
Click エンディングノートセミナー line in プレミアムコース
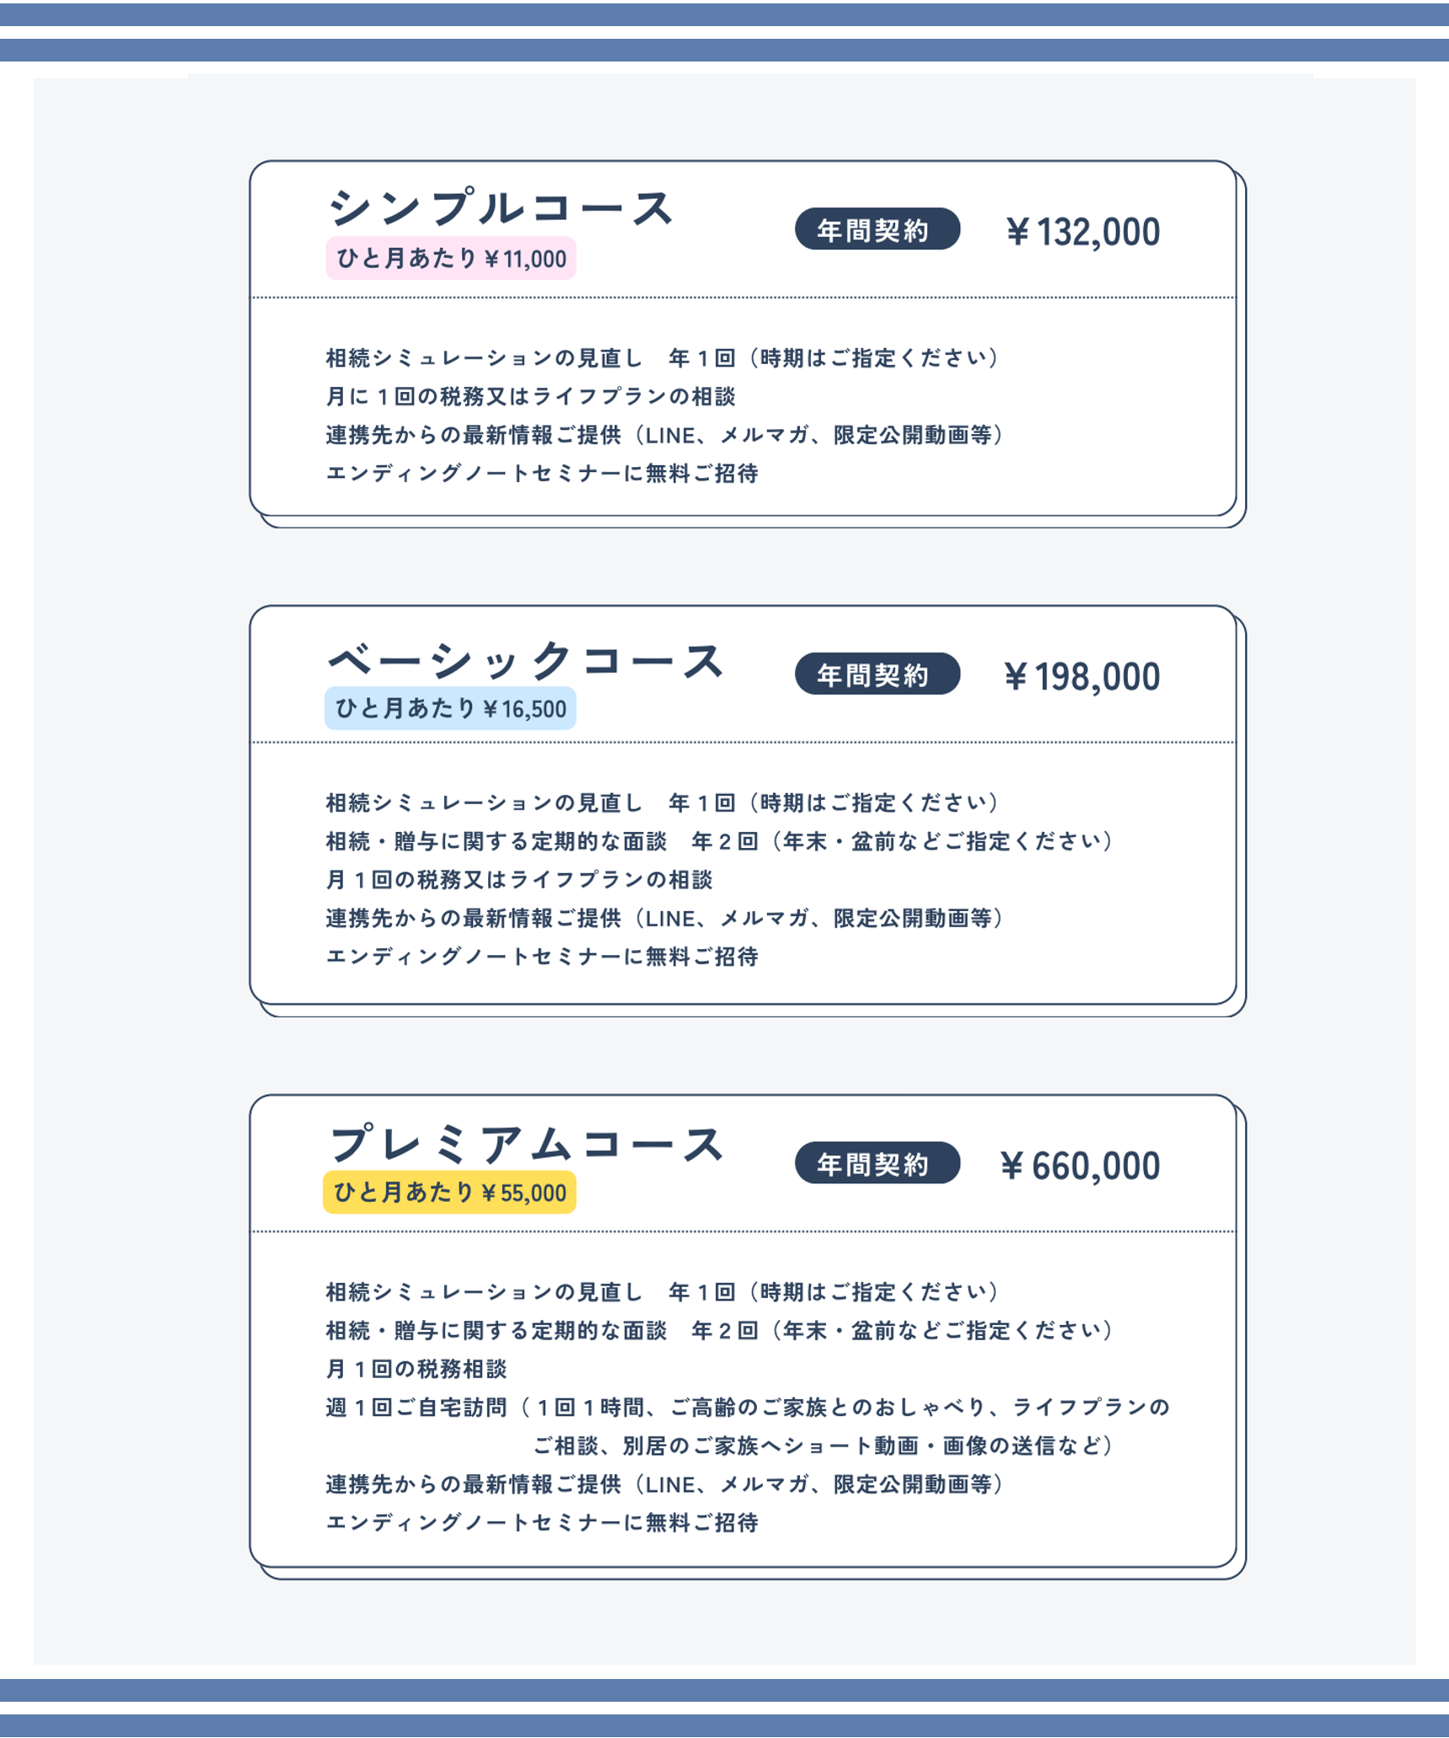tap(542, 1522)
